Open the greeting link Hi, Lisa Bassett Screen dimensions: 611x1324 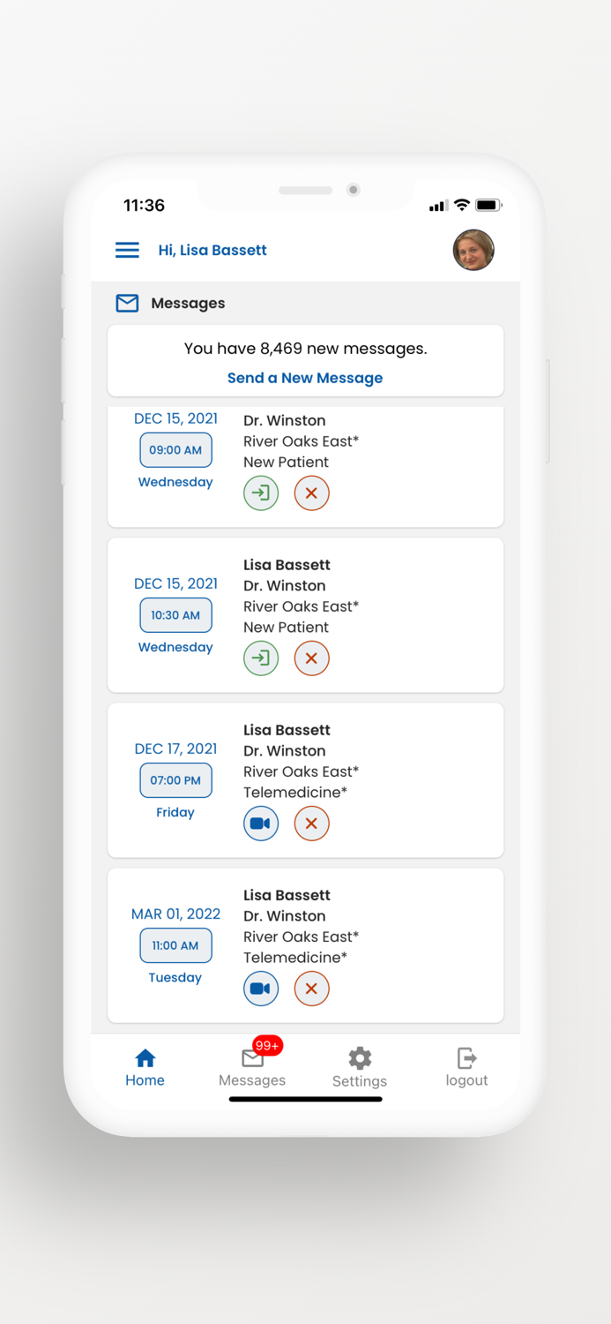[x=212, y=250]
